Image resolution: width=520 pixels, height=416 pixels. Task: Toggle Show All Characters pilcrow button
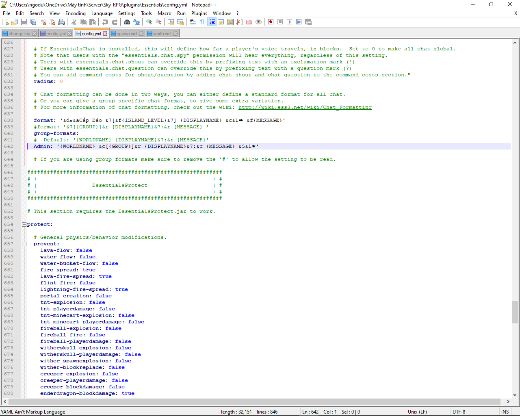[x=202, y=22]
